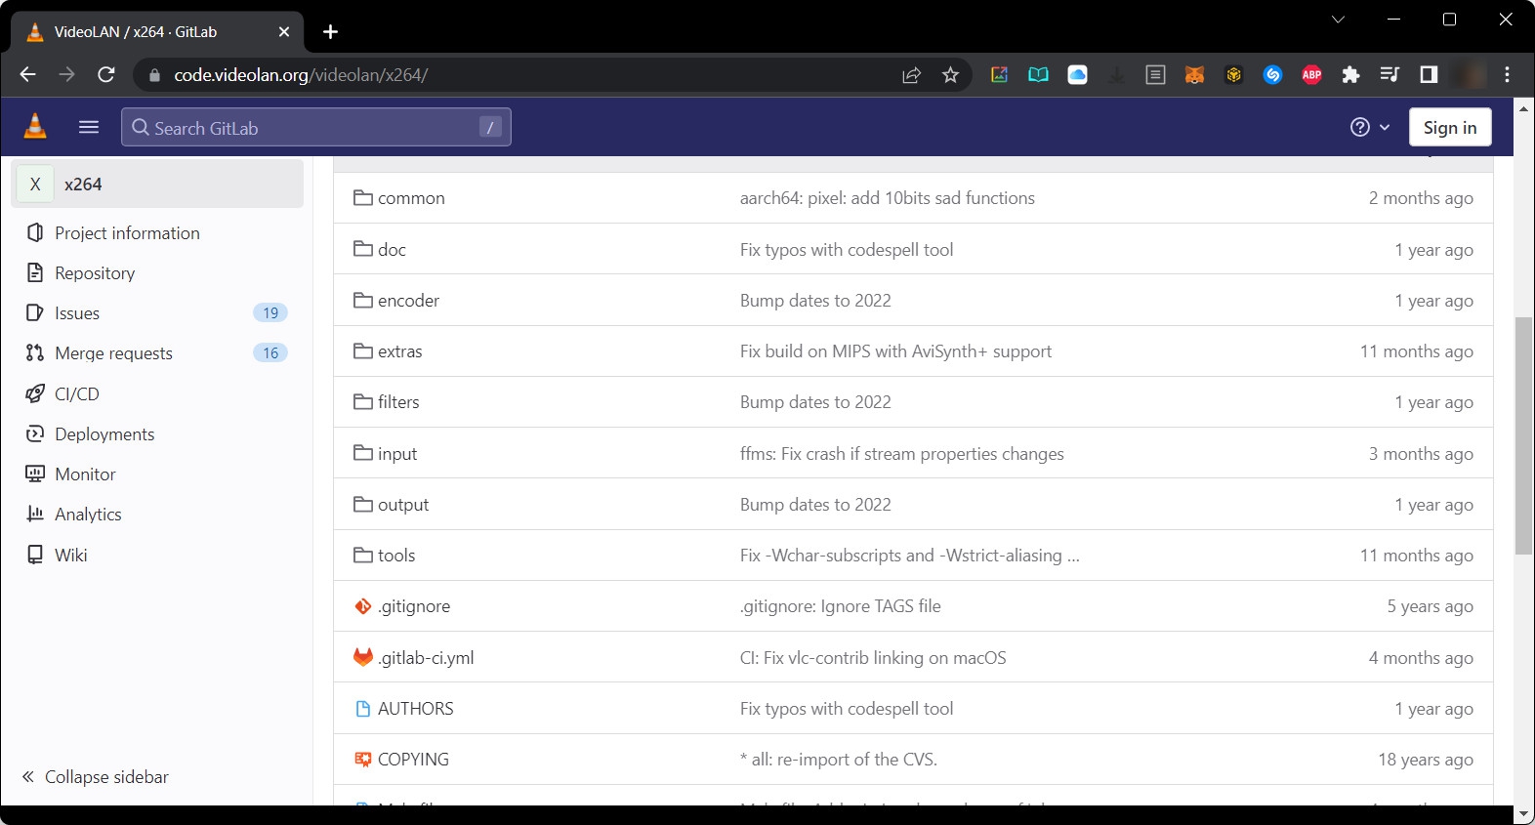Click the Merge requests count badge 16

click(x=270, y=353)
